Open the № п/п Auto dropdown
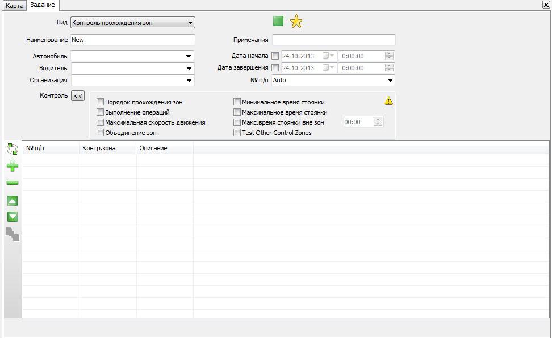 pos(390,80)
